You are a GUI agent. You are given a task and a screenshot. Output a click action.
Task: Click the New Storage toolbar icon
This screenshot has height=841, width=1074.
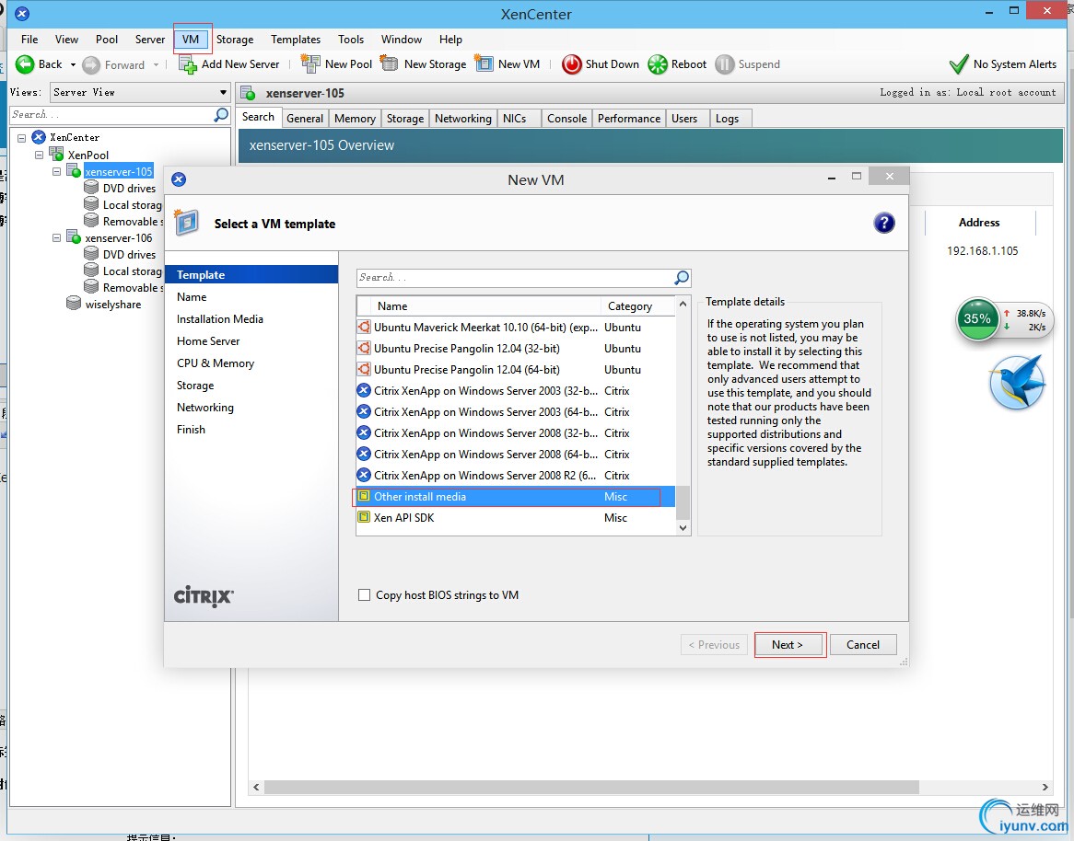[390, 64]
